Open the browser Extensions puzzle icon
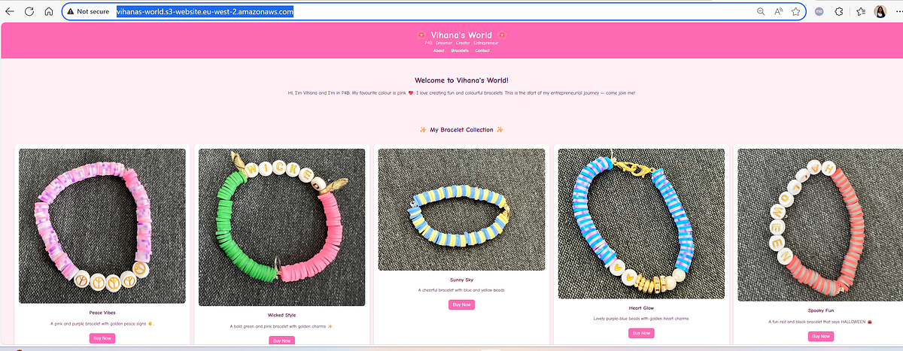The height and width of the screenshot is (351, 903). tap(839, 11)
